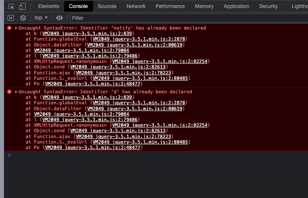The height and width of the screenshot is (198, 308).
Task: Open the 2:82254 XMLHttpRequest link in the 'd' error
Action: pyautogui.click(x=160, y=125)
